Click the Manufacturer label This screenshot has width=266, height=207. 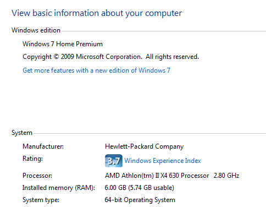[x=43, y=146]
